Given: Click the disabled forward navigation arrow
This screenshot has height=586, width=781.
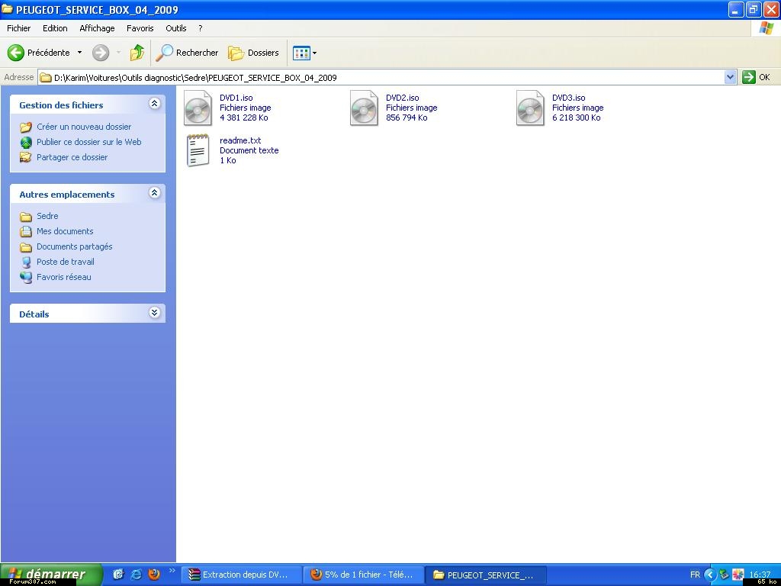Looking at the screenshot, I should [x=101, y=53].
